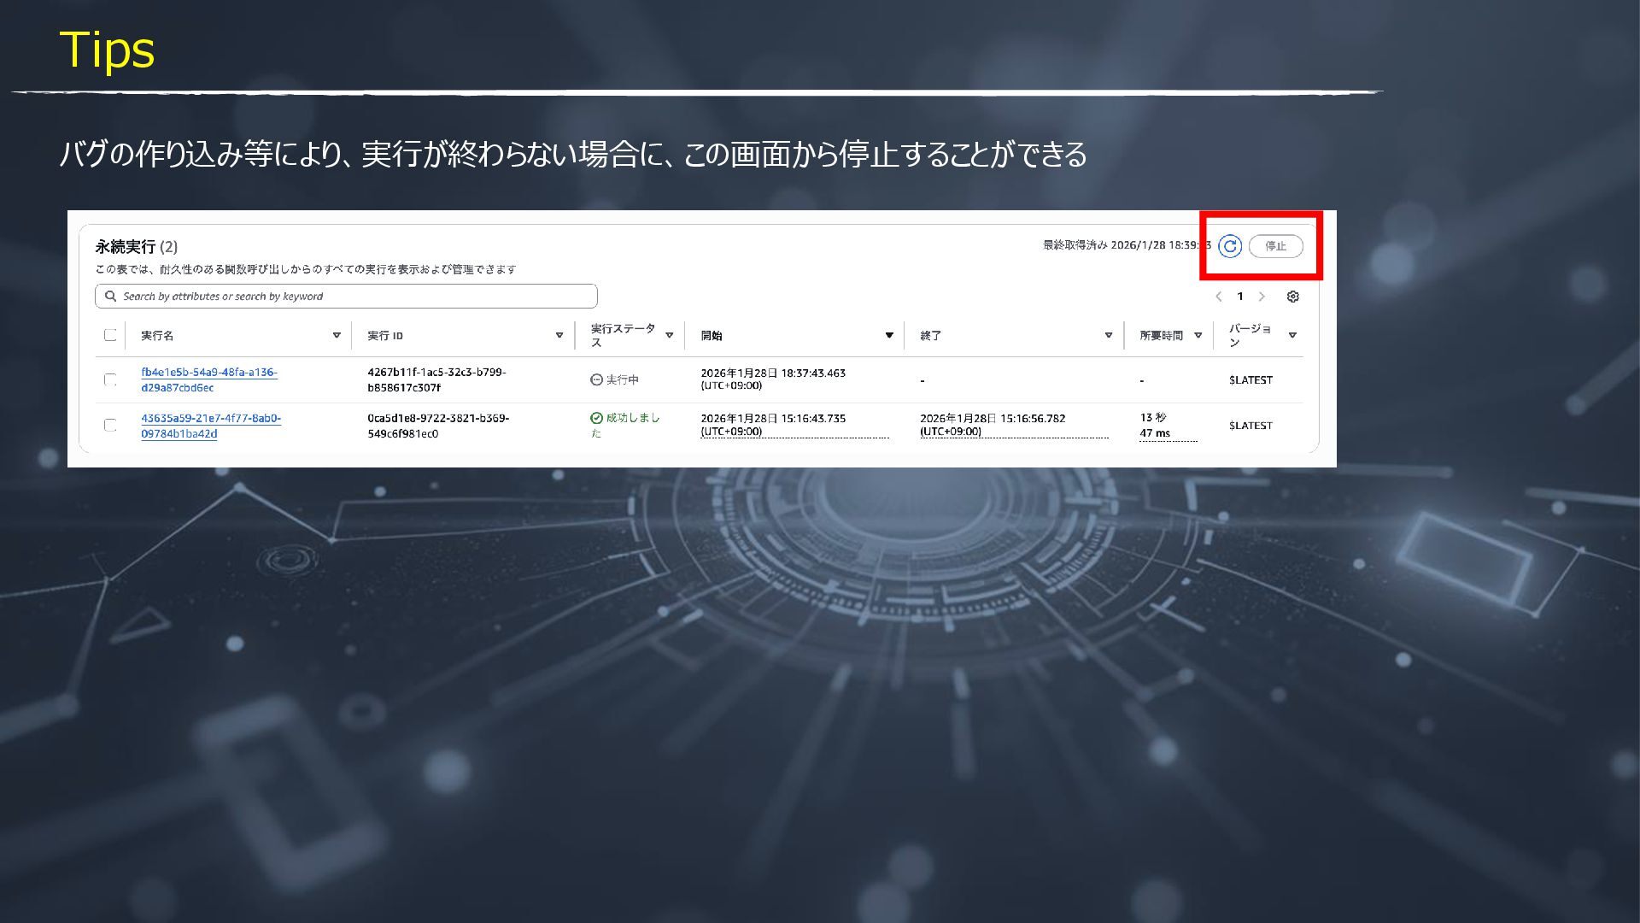This screenshot has height=923, width=1640.
Task: Click the refresh executions icon
Action: [1229, 246]
